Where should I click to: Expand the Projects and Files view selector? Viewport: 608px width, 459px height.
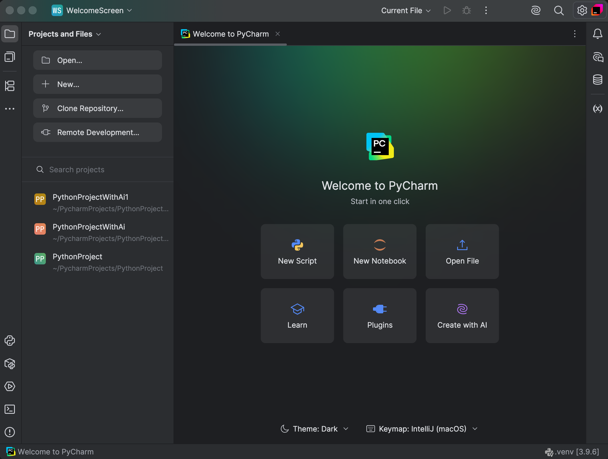point(65,34)
